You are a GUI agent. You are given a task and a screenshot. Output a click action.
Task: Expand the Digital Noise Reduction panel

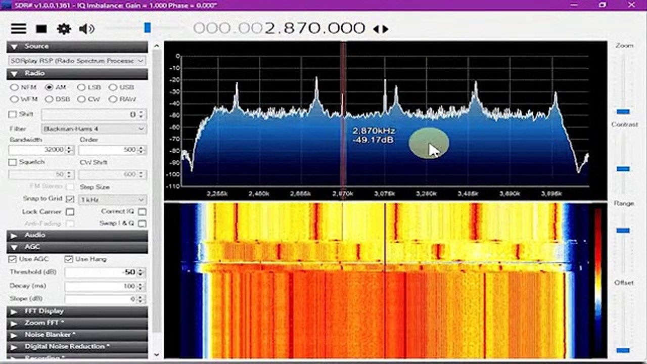77,347
